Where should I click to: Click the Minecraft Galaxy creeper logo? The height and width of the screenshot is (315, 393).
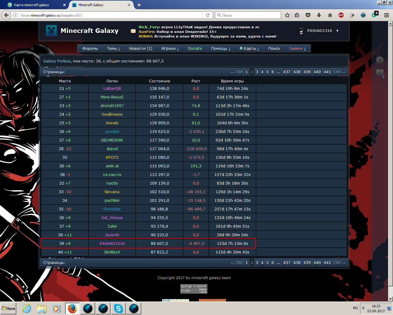(51, 30)
